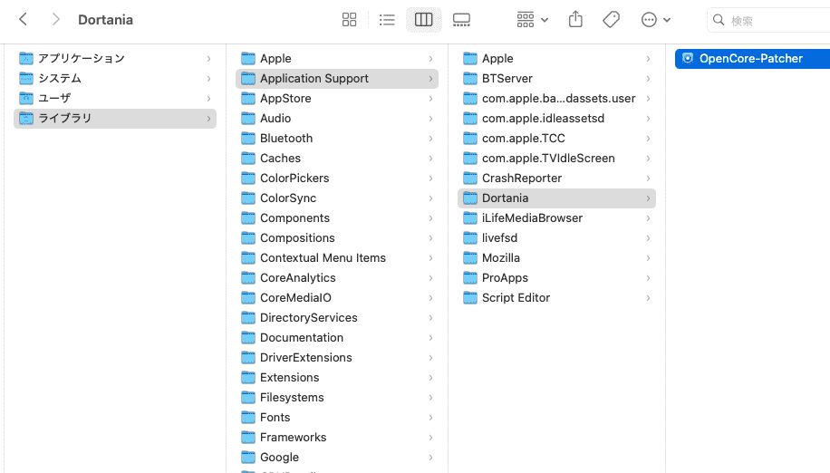Select the Extensions folder
The width and height of the screenshot is (830, 473).
337,377
